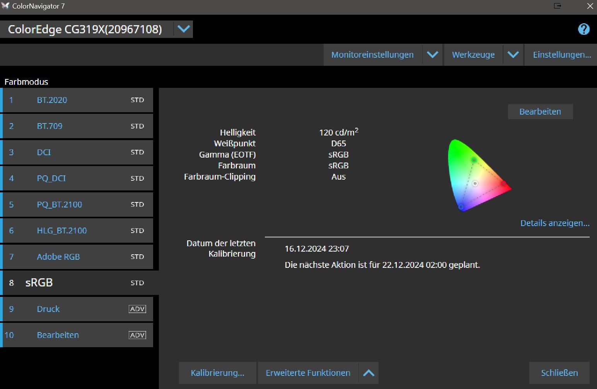
Task: Click the Farbraum-Clipping value Aus
Action: click(x=339, y=177)
